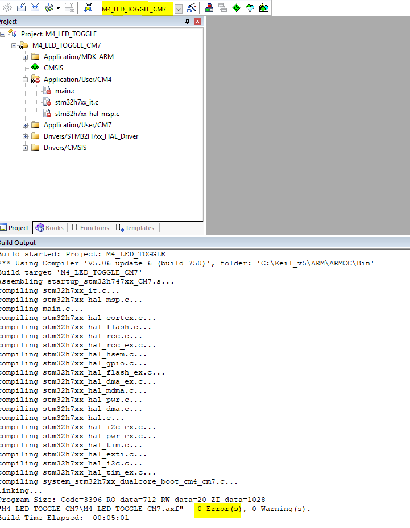
Task: Select the Drivers/STM32H7xx_HAL_Driver group
Action: coord(91,136)
